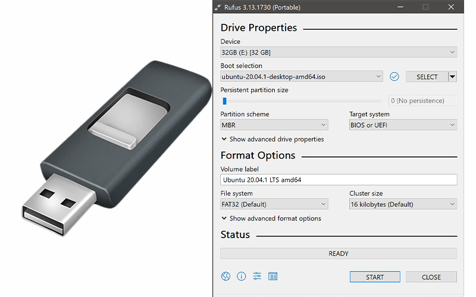Viewport: 476px width, 297px height.
Task: Click the Drive Properties heading
Action: [259, 27]
